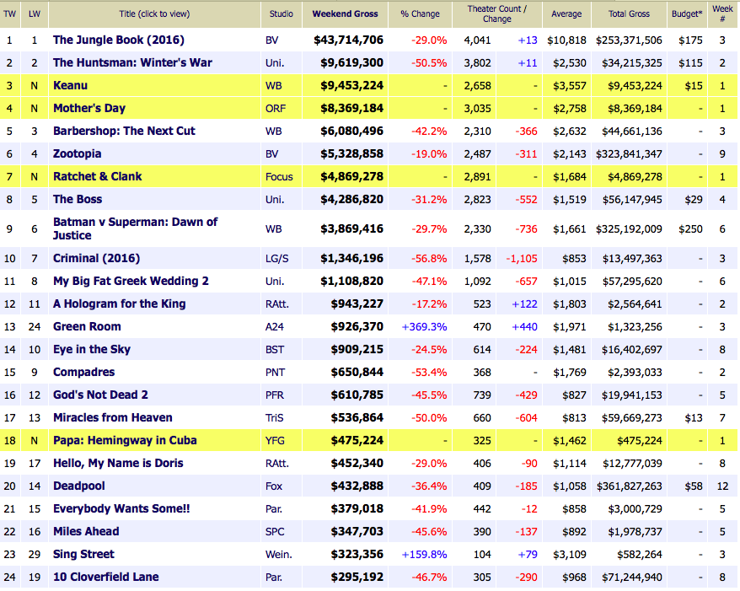Open the A24 studio link

[x=275, y=326]
